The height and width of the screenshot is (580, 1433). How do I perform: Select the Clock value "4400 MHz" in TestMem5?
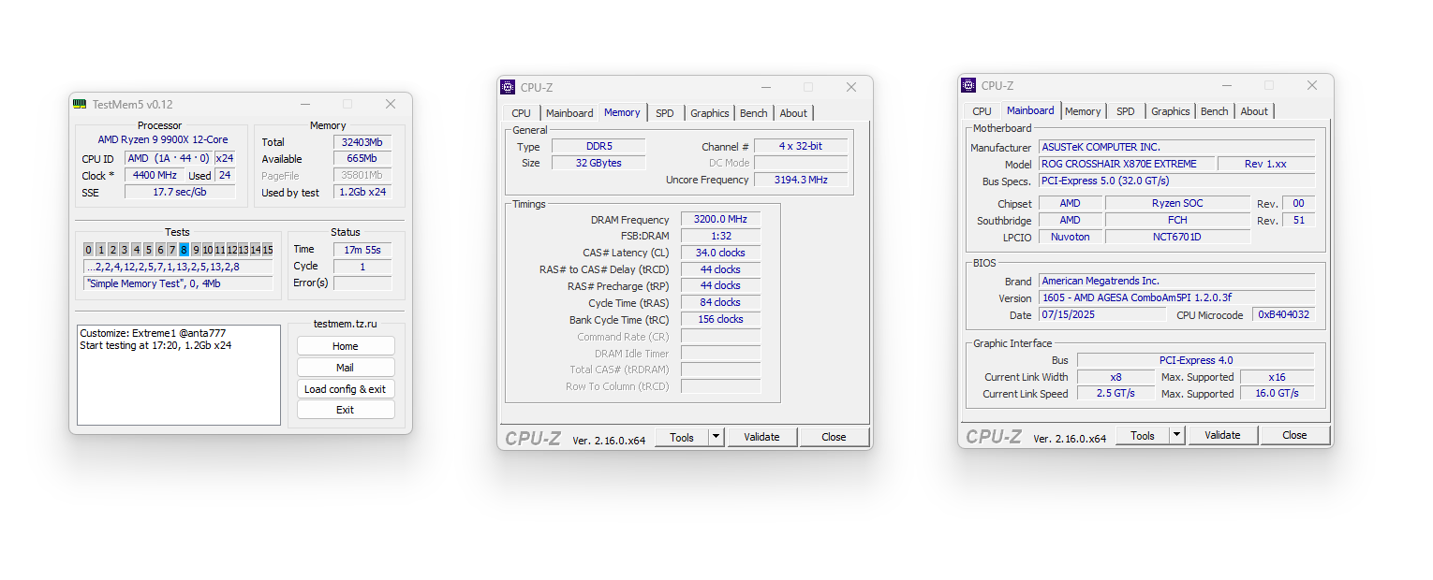155,176
